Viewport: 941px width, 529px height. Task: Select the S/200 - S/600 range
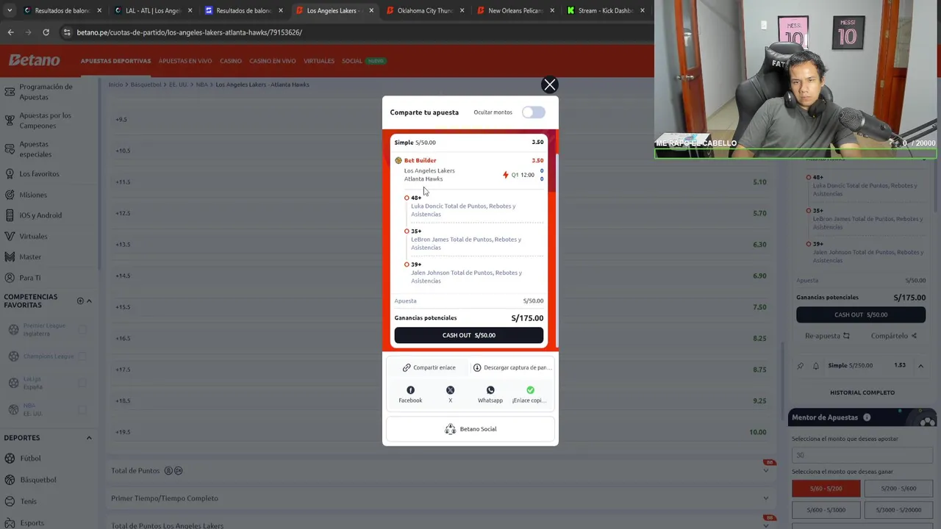[x=898, y=489]
